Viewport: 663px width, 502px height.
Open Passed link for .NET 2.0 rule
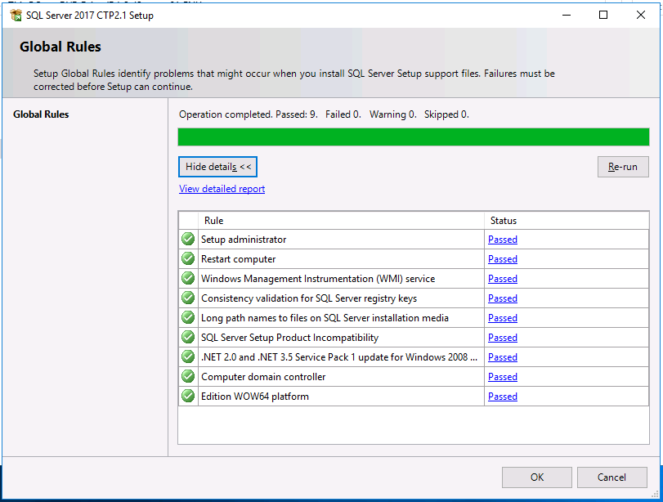[x=503, y=357]
